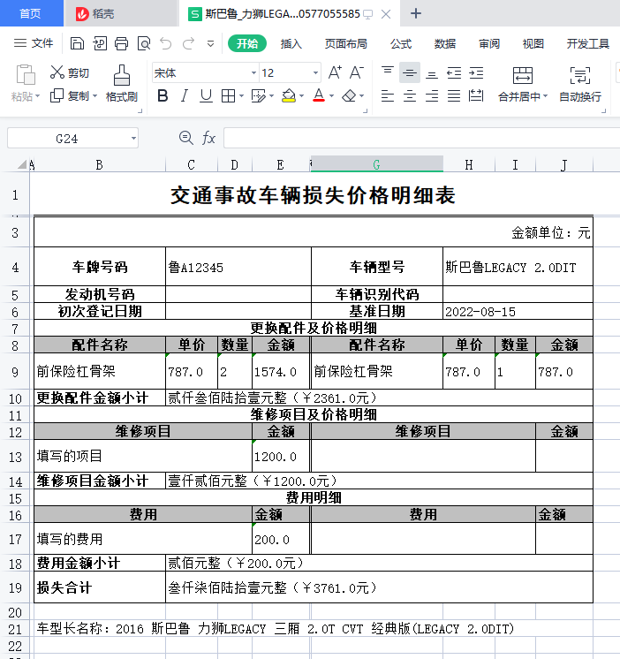The height and width of the screenshot is (659, 620).
Task: Expand fill color dropdown arrow
Action: pos(301,95)
